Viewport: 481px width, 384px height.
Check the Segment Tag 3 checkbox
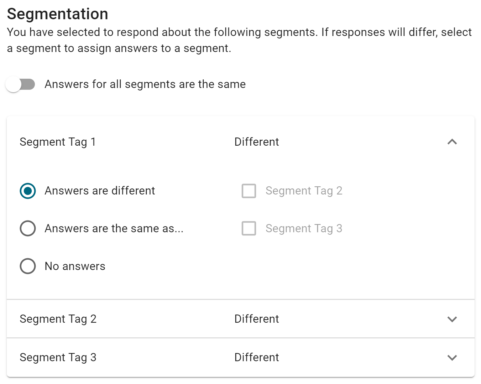tap(249, 228)
